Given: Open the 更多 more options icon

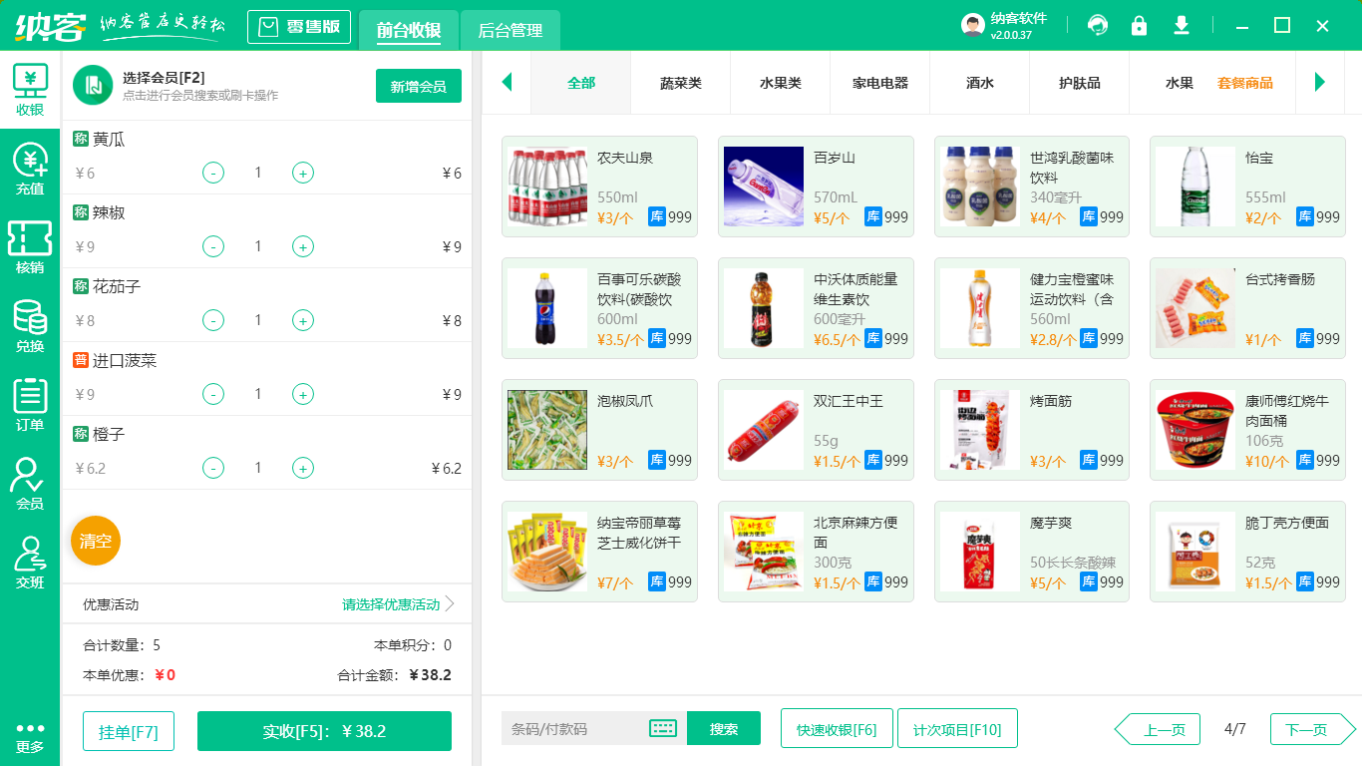Looking at the screenshot, I should coord(30,738).
